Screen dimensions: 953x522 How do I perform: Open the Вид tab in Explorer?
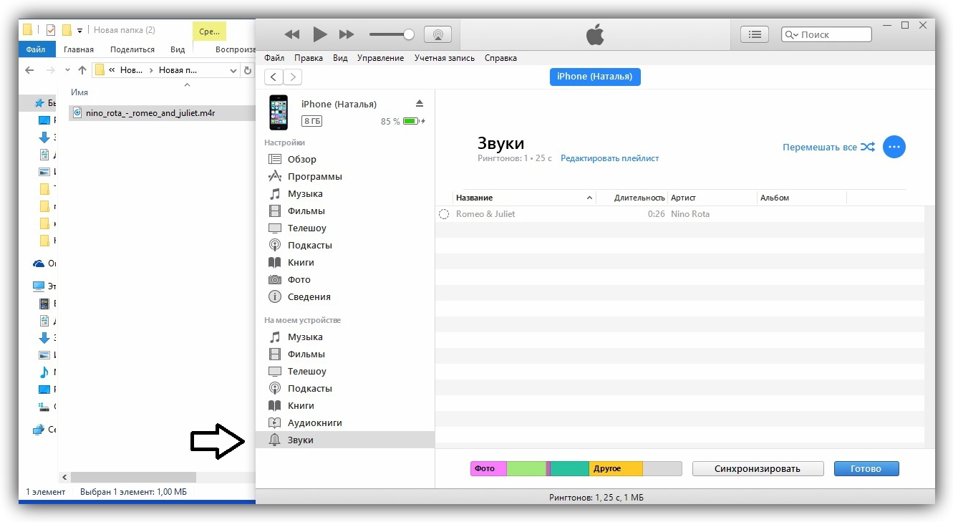tap(178, 49)
